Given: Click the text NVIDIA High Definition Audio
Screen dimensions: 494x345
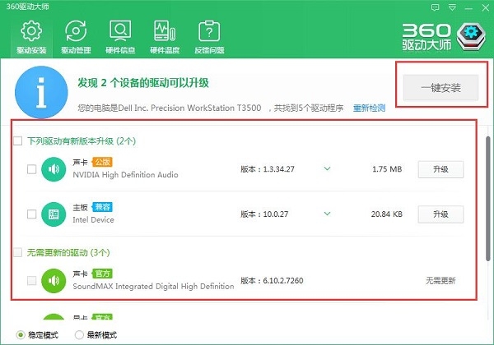Looking at the screenshot, I should [125, 175].
